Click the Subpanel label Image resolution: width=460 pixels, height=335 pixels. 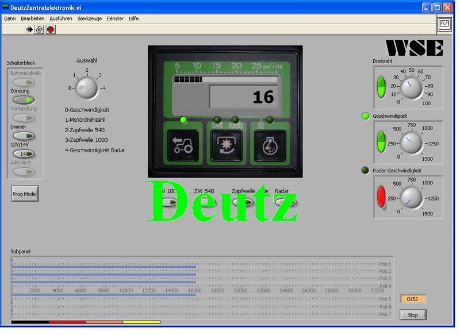tap(20, 251)
